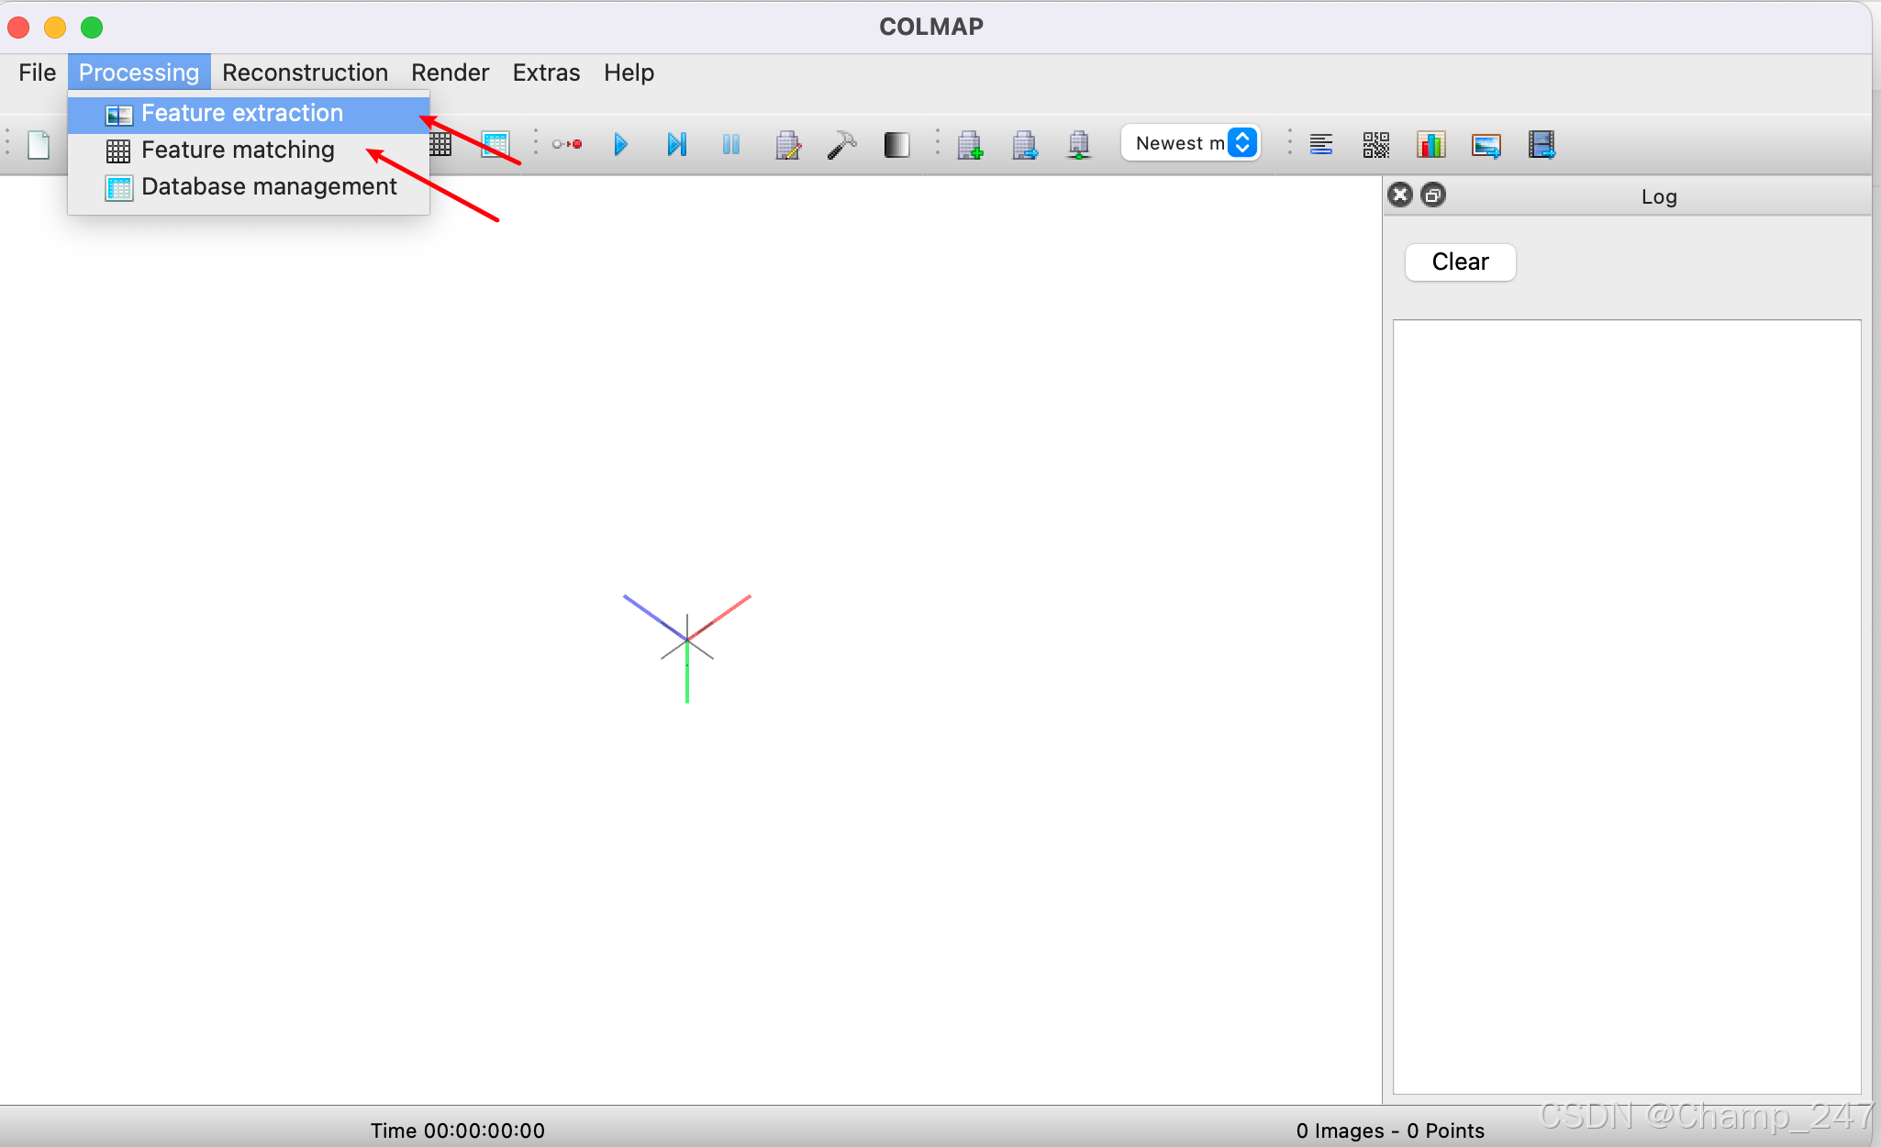Open Database management entry
1881x1147 pixels.
[269, 186]
